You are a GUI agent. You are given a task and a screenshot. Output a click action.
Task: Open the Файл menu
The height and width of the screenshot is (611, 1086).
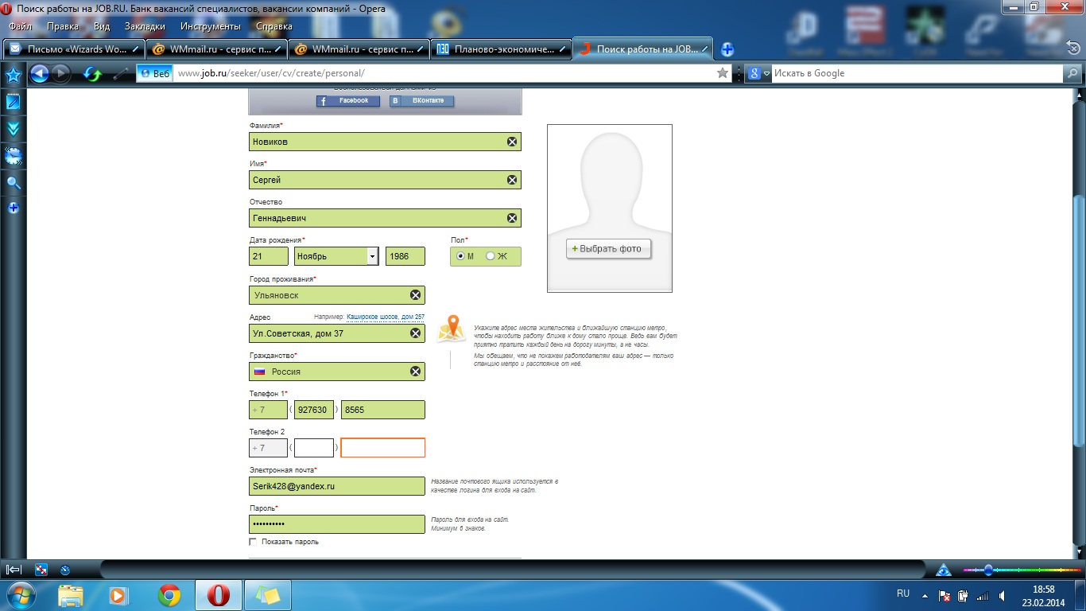coord(20,26)
